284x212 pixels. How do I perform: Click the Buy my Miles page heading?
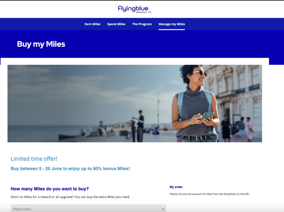[41, 44]
